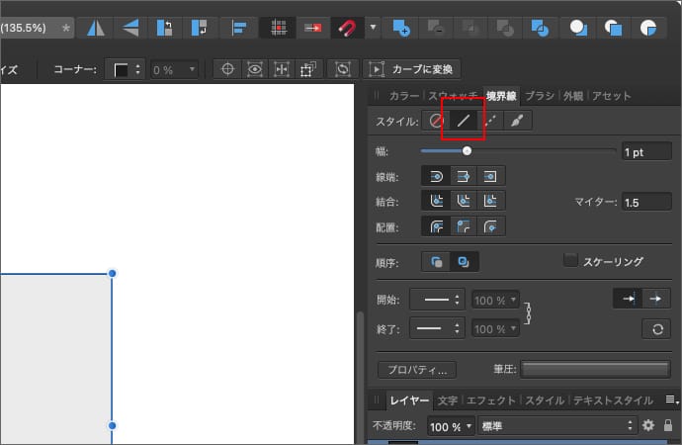Open the 標準 blend mode dropdown

pyautogui.click(x=556, y=425)
